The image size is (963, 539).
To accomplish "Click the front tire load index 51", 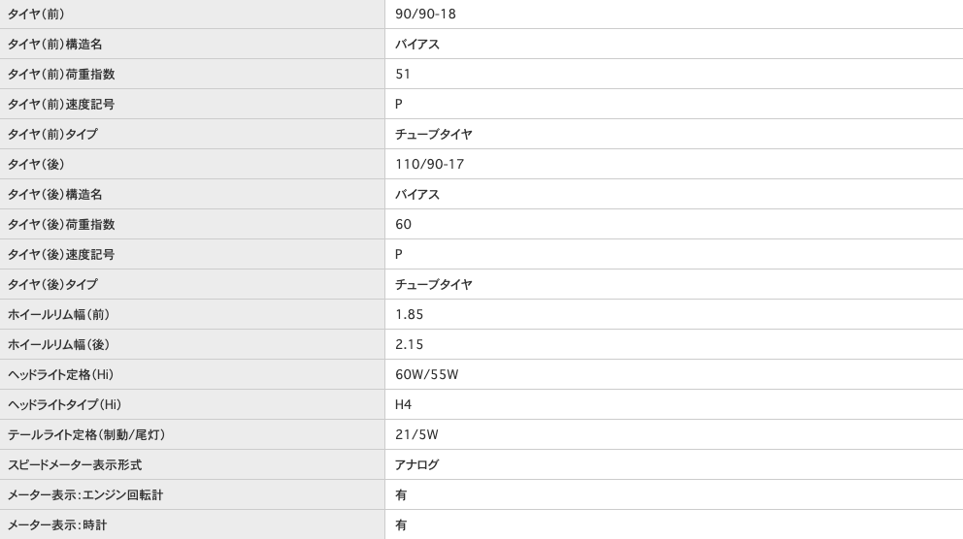I will 403,75.
